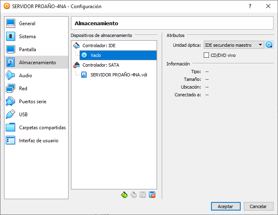Viewport: 278px width, 215px height.
Task: Go to Puertos serie settings
Action: tap(36, 101)
